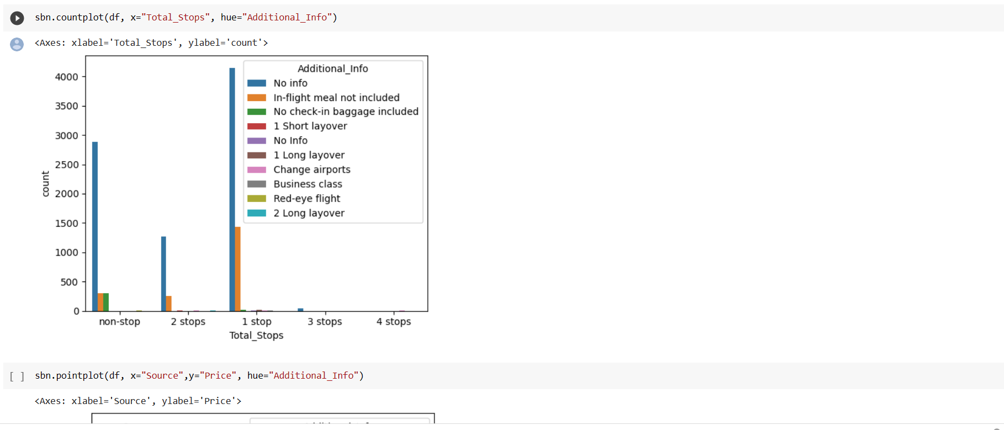Screen dimensions: 1004x430
Task: Click green 'No check-in baggage included' swatch
Action: point(257,112)
